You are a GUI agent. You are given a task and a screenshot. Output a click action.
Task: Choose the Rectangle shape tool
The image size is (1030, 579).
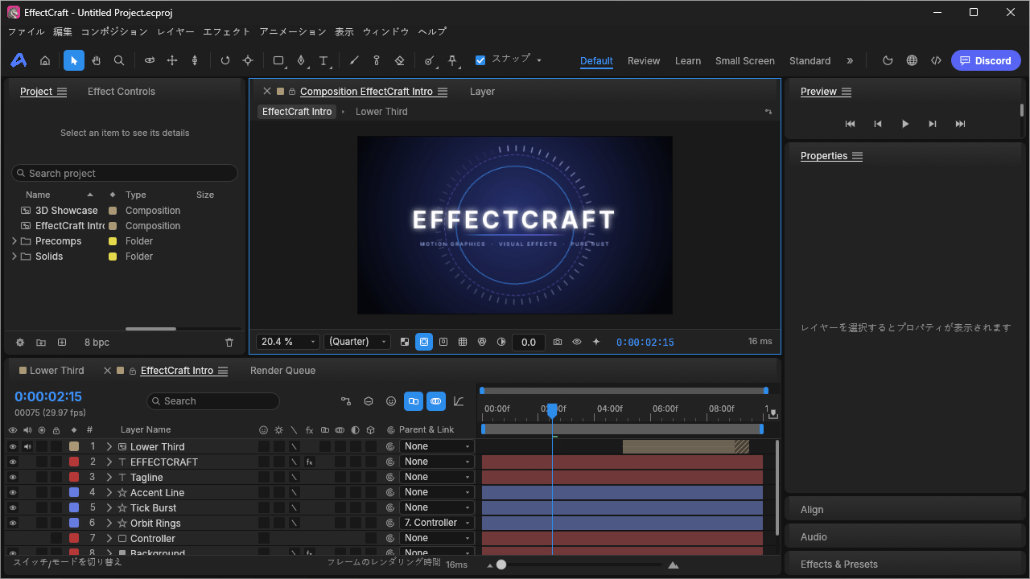[x=278, y=60]
